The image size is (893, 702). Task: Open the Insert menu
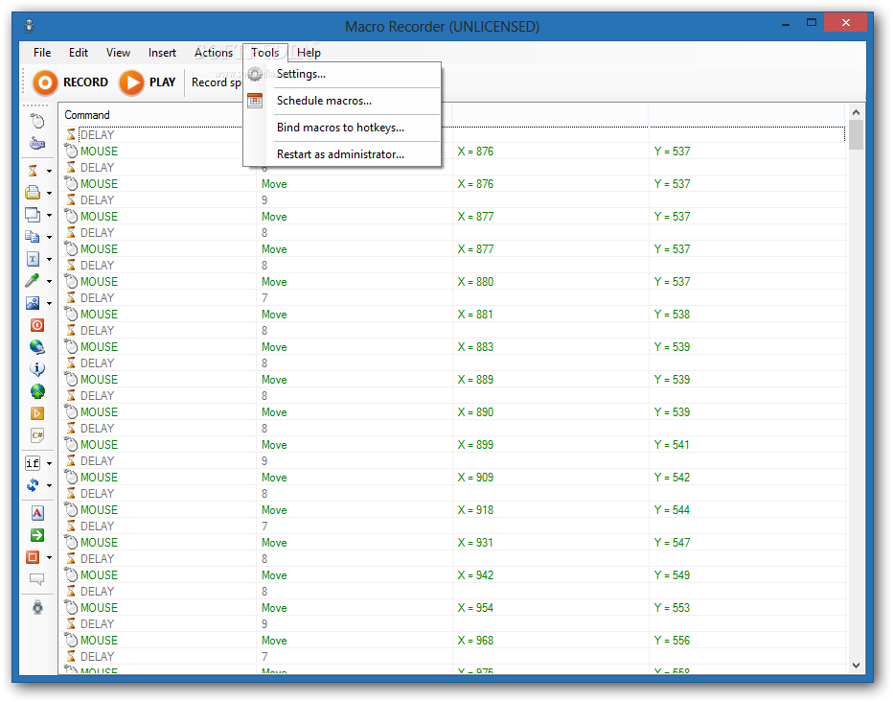click(162, 53)
